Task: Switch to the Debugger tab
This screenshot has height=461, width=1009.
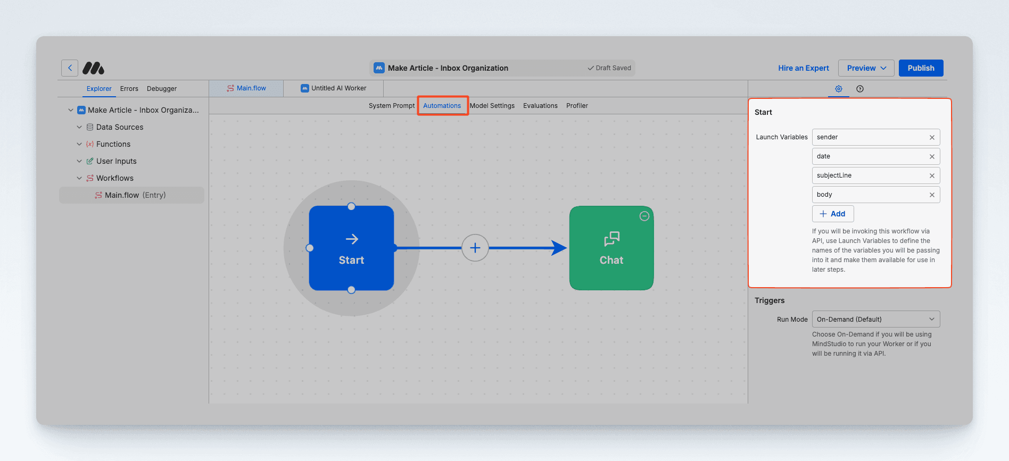Action: (161, 89)
